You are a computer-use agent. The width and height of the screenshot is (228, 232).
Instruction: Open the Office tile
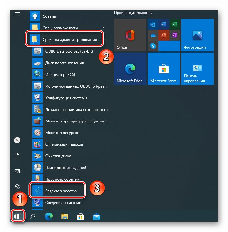click(x=130, y=35)
